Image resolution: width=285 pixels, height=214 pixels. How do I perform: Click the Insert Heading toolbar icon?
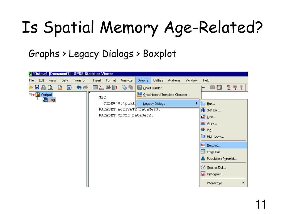(229, 88)
